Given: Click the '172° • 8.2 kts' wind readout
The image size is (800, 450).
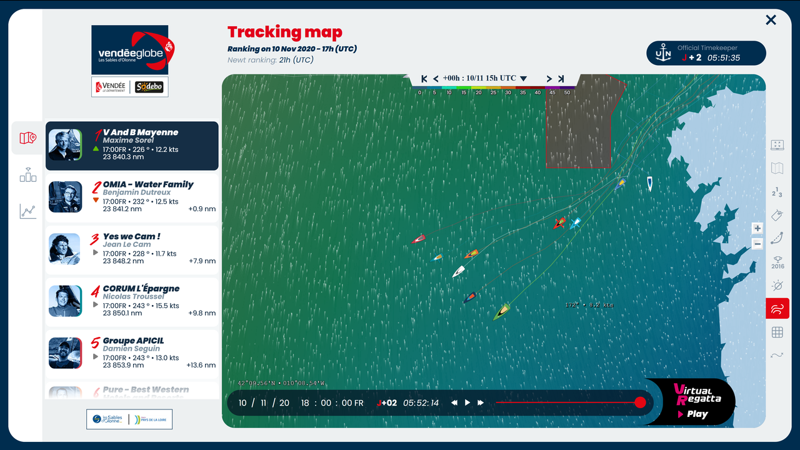Looking at the screenshot, I should click(589, 305).
